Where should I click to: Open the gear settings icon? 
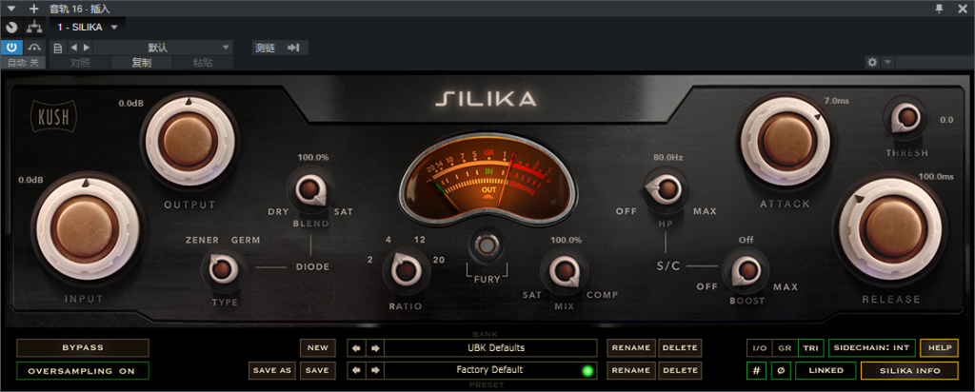(x=872, y=62)
